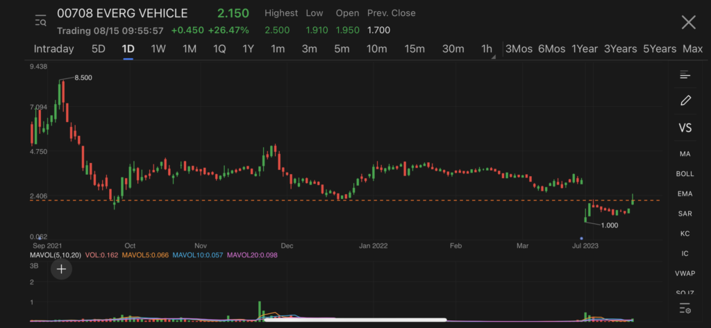Open indicator settings icon at bottom right
The width and height of the screenshot is (711, 328).
click(x=685, y=309)
